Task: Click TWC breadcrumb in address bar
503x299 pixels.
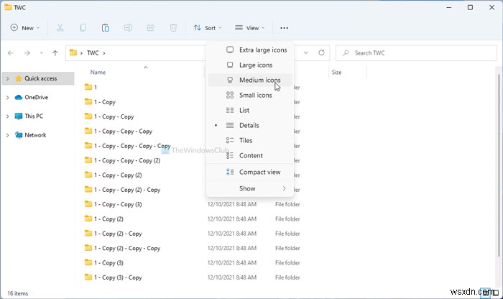Action: (x=93, y=53)
